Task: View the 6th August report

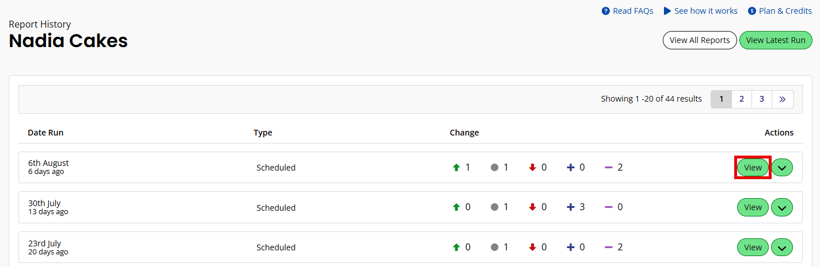Action: tap(753, 168)
